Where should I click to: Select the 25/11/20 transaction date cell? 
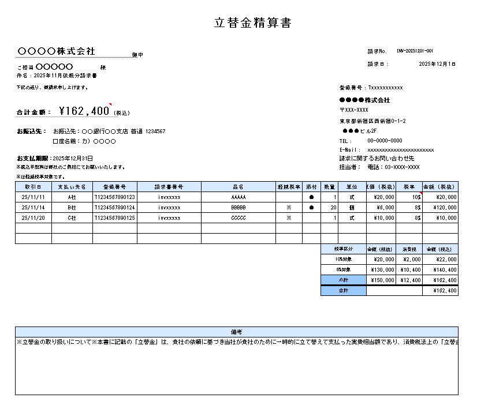pos(33,218)
